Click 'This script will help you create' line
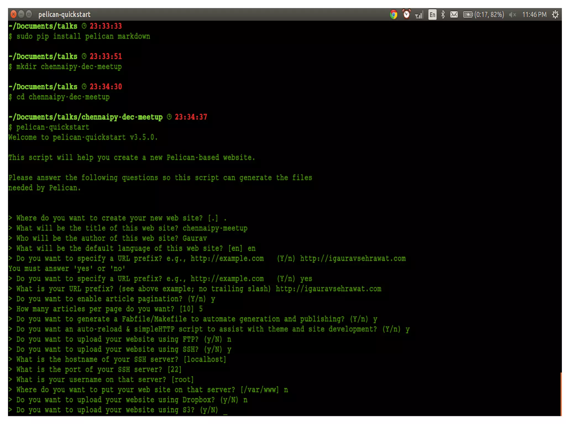Screen dimensions: 566x424 point(132,157)
